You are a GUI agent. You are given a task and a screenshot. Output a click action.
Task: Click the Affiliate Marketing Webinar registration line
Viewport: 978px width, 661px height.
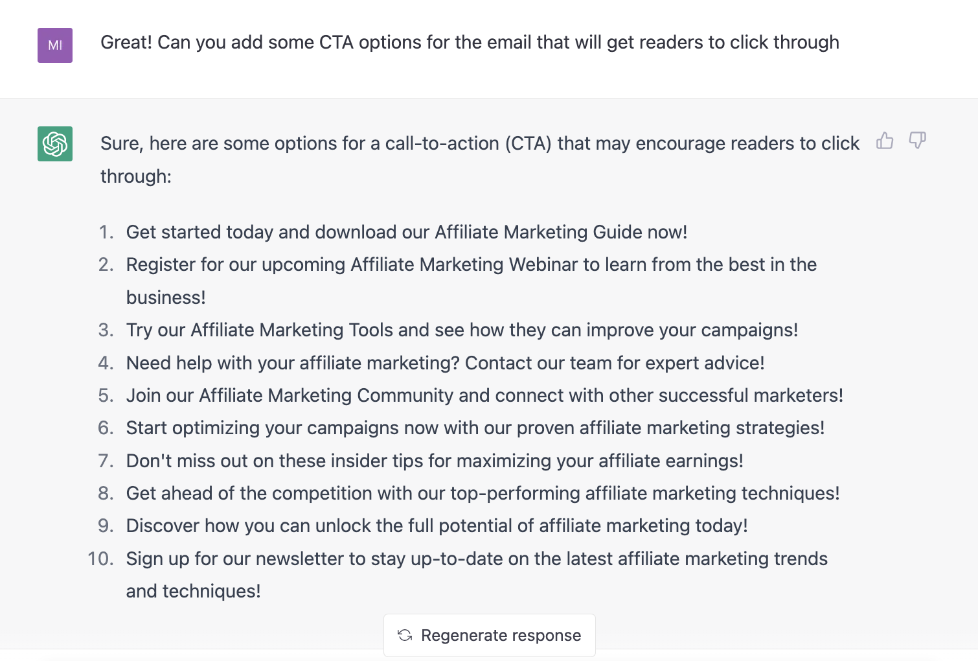(472, 264)
